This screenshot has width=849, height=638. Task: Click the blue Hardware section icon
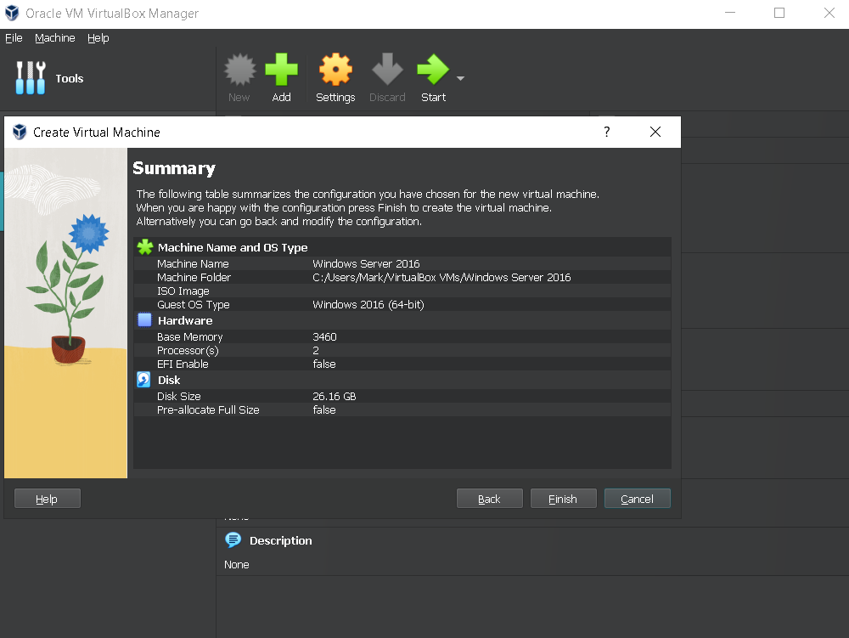144,320
